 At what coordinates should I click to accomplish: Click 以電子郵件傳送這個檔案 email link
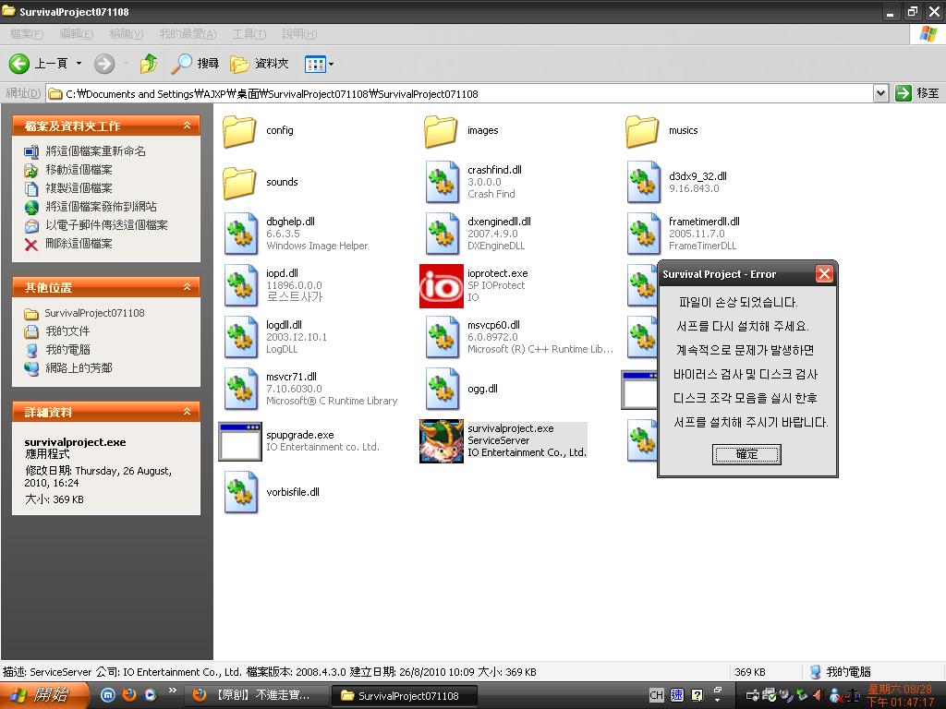coord(95,225)
